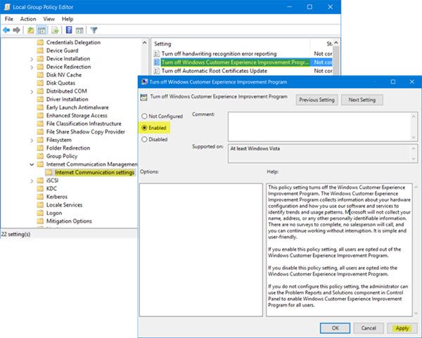Select the Enhanced Storage Access folder

[x=77, y=116]
